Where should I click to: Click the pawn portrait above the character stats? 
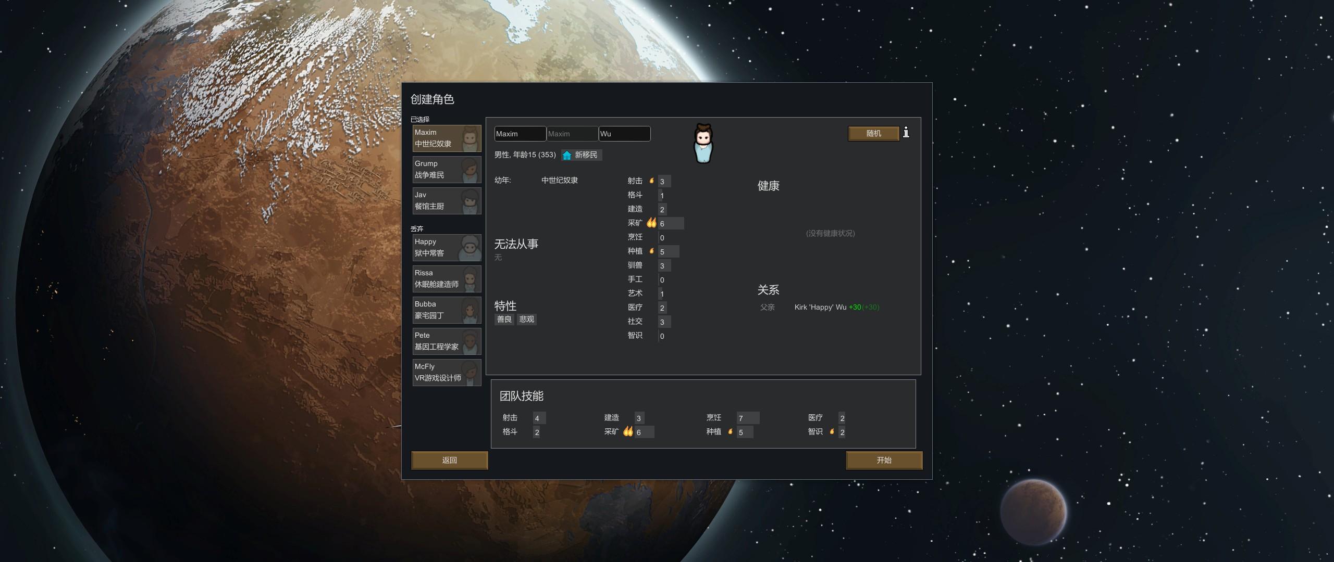702,143
